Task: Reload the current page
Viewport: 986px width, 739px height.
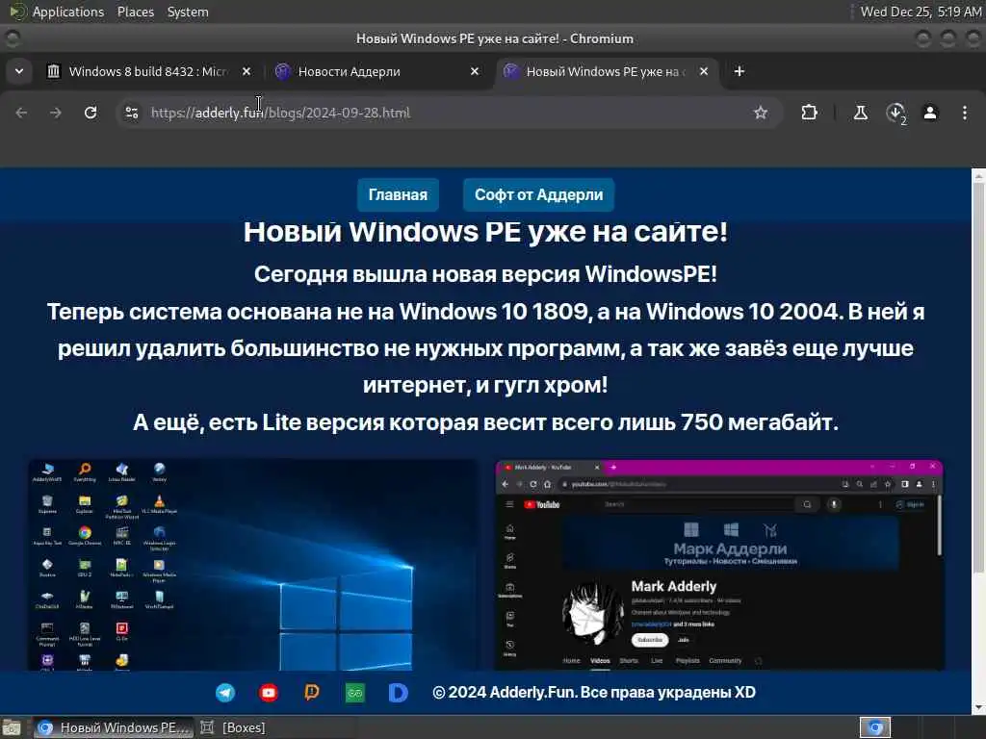Action: click(91, 113)
